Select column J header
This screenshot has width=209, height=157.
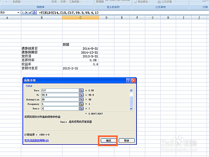[199, 18]
